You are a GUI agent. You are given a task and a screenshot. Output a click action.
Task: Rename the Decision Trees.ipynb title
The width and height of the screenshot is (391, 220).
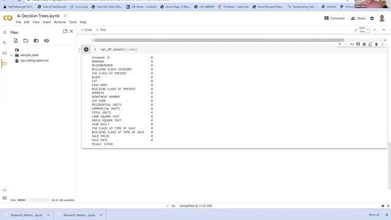coord(40,16)
